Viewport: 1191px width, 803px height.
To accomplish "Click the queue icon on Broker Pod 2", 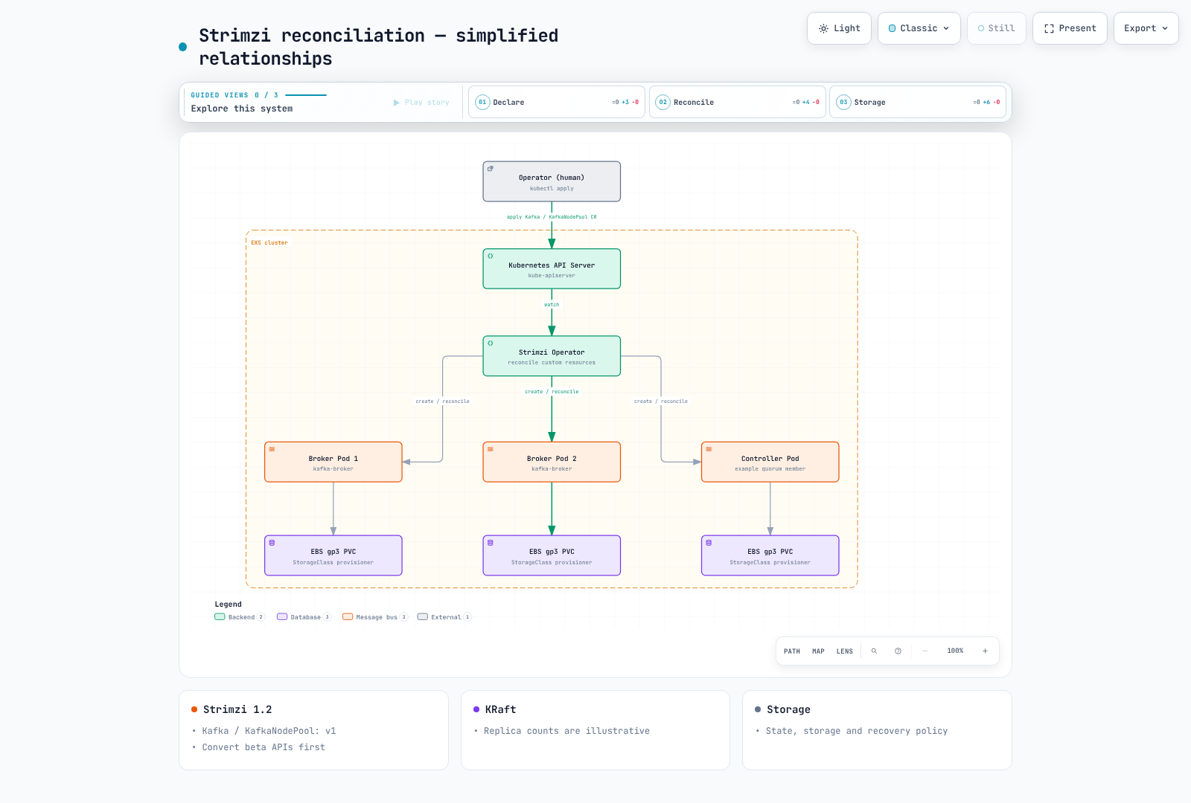I will click(x=491, y=450).
